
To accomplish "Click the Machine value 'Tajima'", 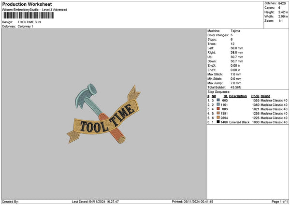I will click(235, 31).
